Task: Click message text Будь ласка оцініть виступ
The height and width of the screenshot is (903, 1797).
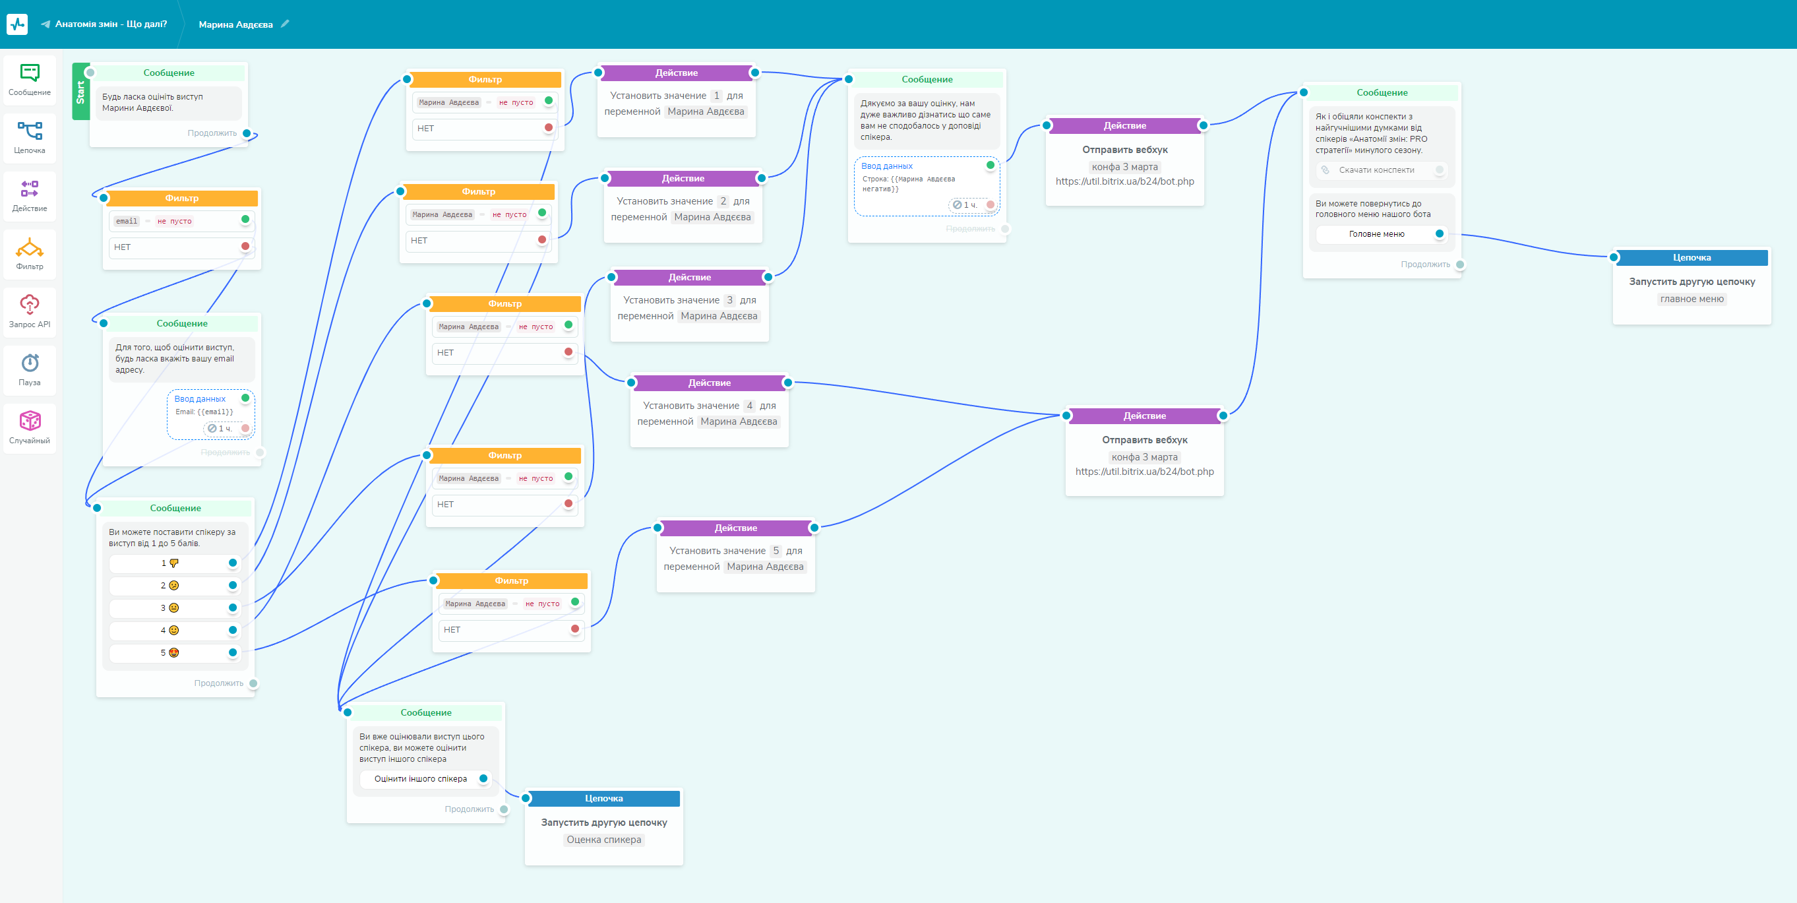Action: 153,102
